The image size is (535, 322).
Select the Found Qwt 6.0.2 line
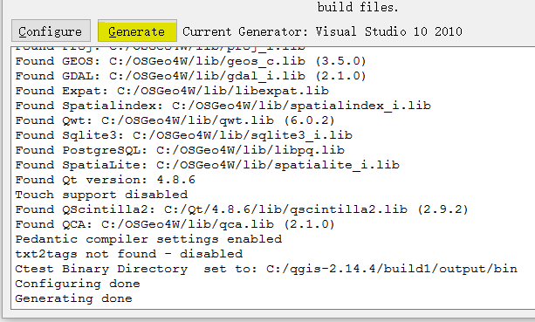tap(175, 120)
